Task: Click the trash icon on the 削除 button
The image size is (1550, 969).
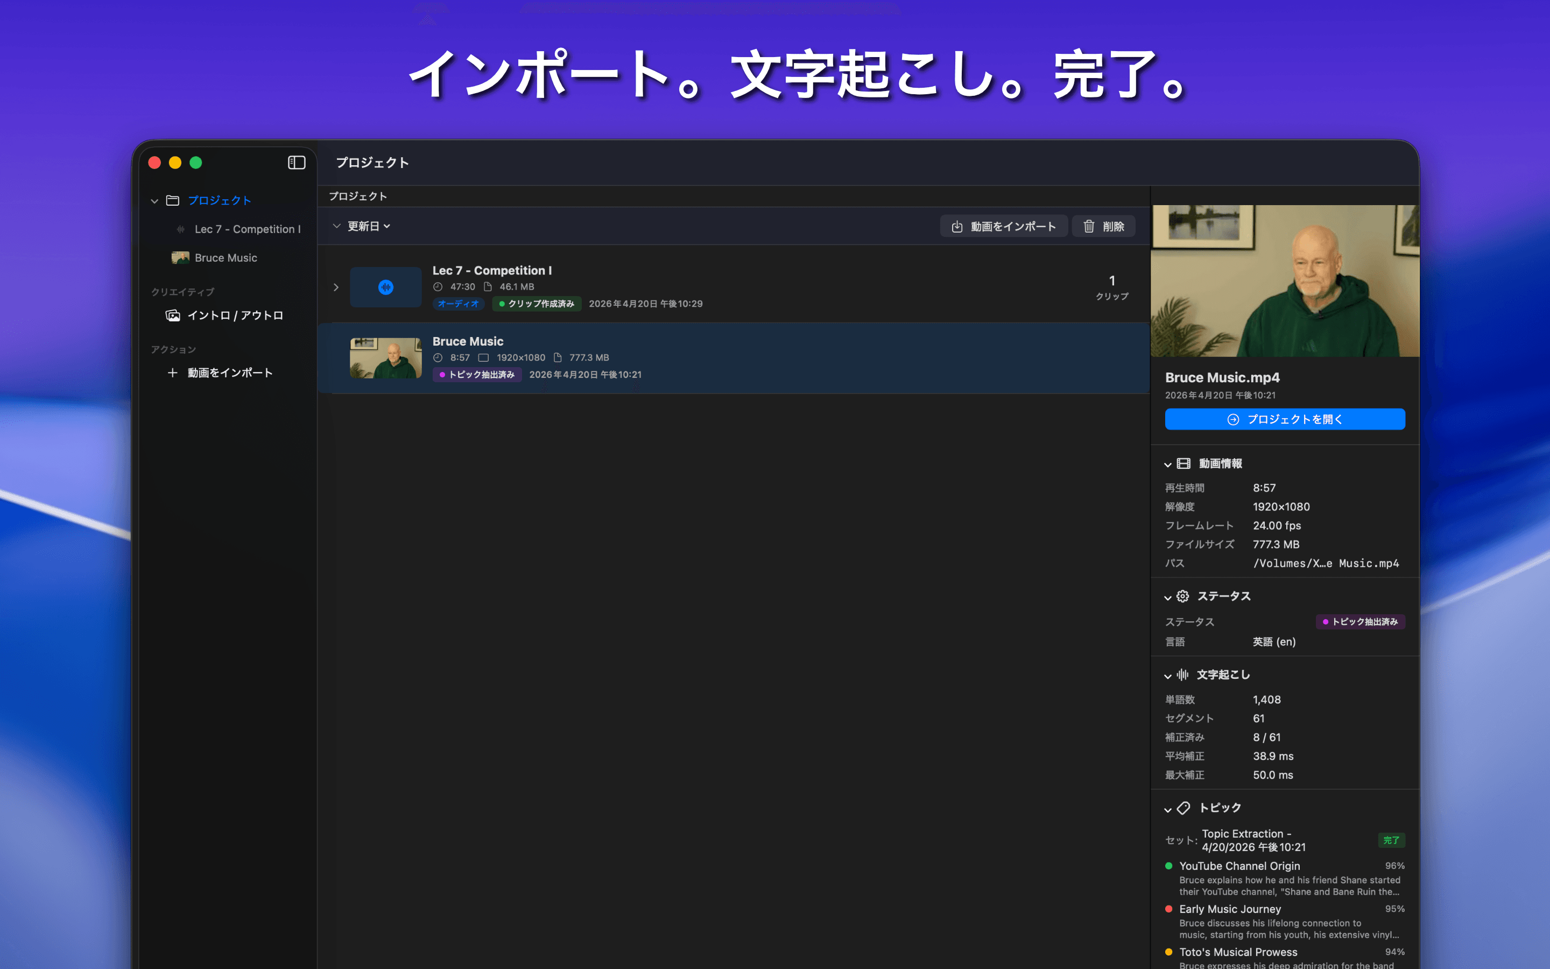Action: pos(1089,226)
